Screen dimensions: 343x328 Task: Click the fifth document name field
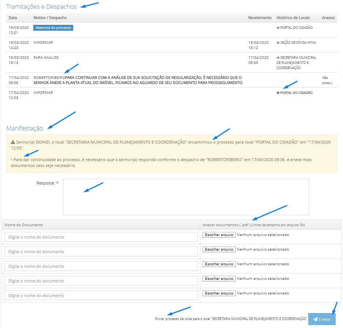(101, 295)
